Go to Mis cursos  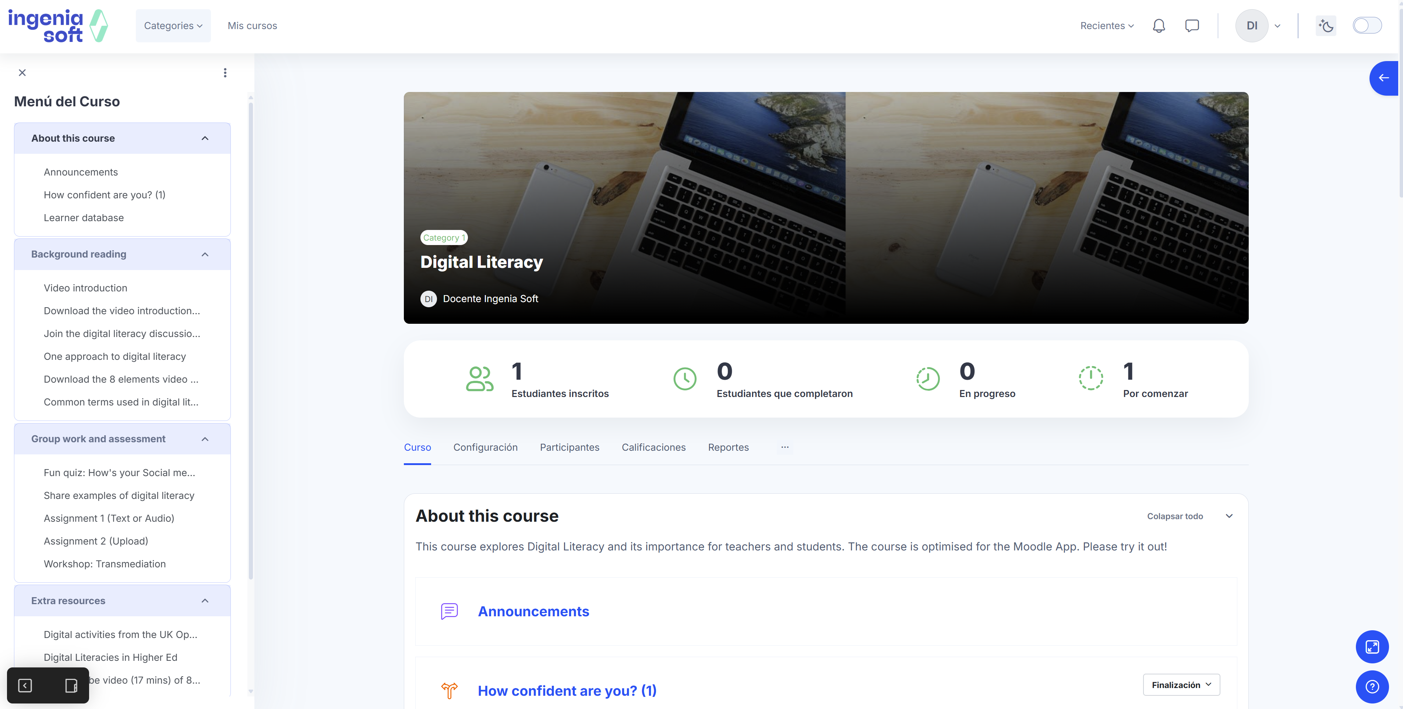click(x=252, y=26)
